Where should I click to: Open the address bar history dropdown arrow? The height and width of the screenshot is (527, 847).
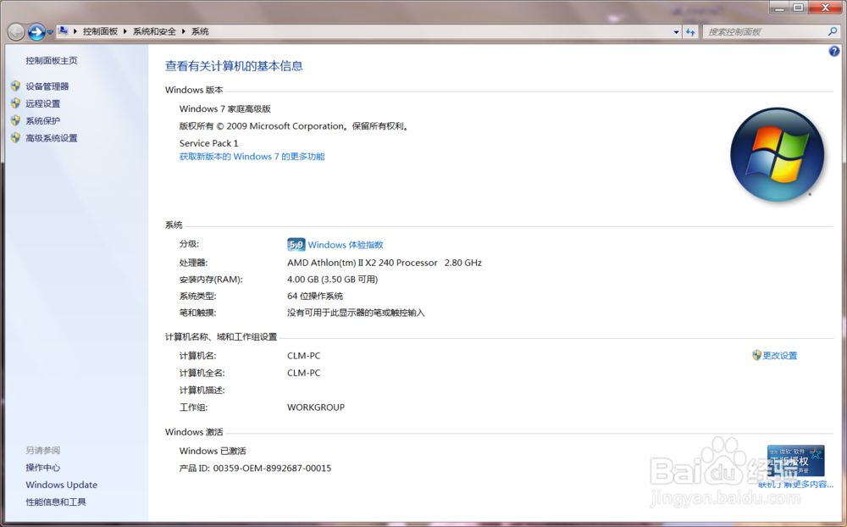click(x=676, y=31)
